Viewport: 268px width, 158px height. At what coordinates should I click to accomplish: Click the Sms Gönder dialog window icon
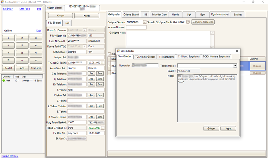click(x=118, y=51)
